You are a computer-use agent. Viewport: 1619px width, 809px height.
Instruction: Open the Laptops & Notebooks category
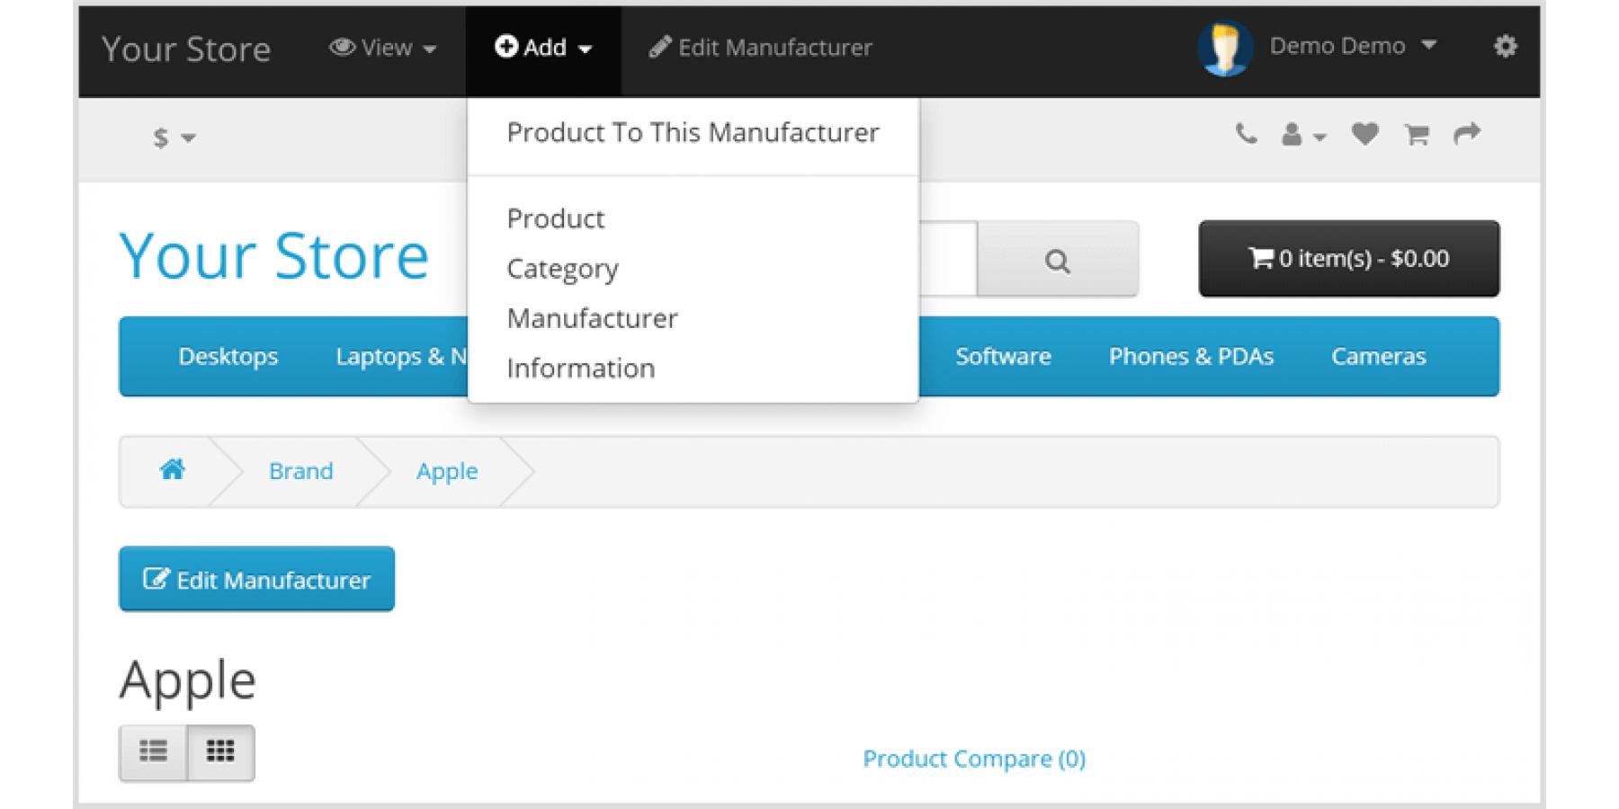point(401,357)
